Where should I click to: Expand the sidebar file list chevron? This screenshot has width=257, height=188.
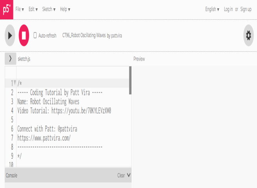(10, 59)
